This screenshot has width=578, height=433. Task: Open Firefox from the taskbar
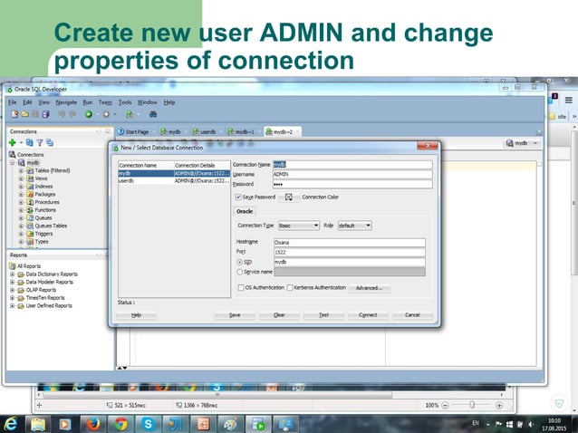click(93, 424)
